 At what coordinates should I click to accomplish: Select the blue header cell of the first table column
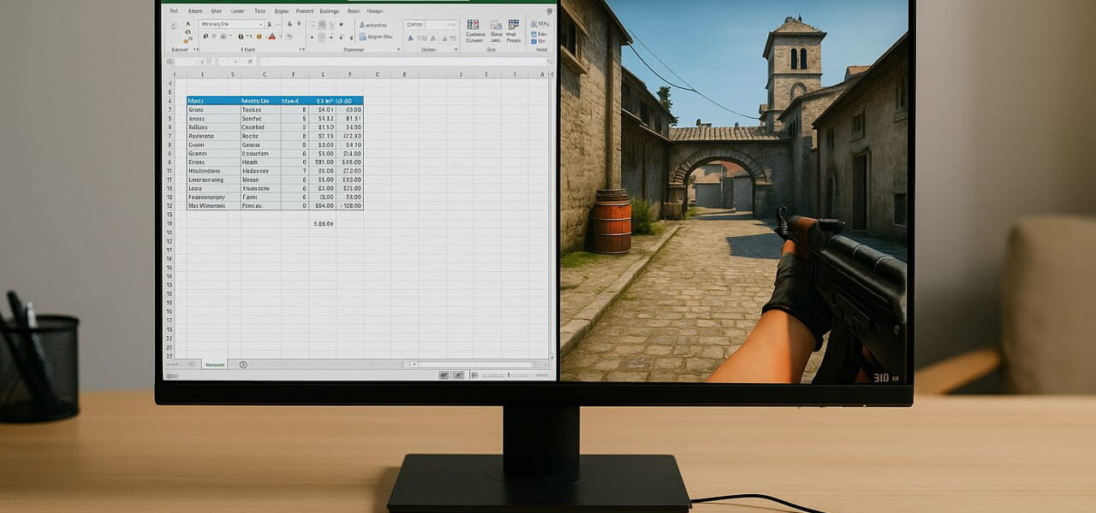click(x=213, y=101)
